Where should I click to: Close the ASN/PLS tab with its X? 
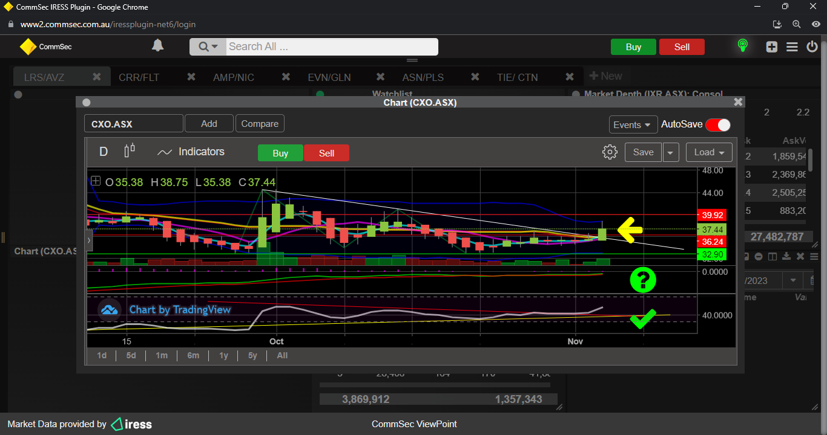coord(475,77)
